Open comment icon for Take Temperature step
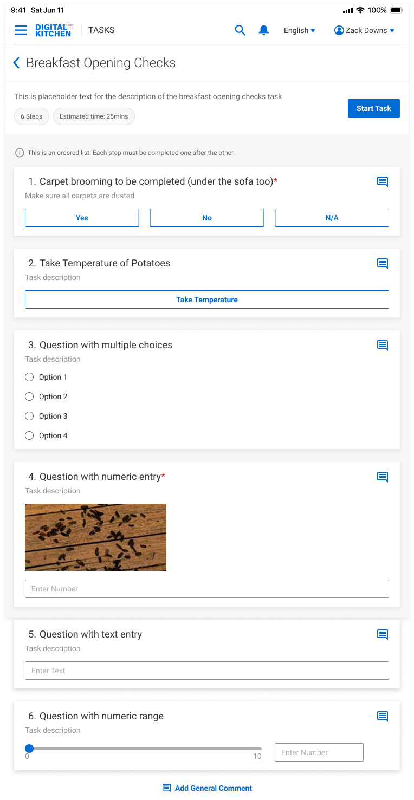This screenshot has width=414, height=800. click(383, 264)
